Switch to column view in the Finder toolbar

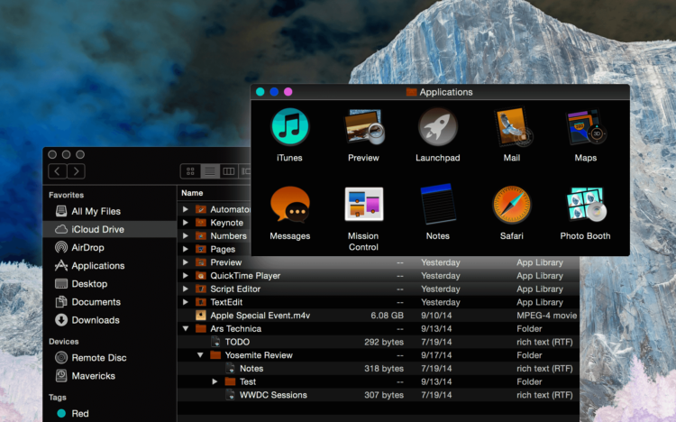(x=229, y=171)
